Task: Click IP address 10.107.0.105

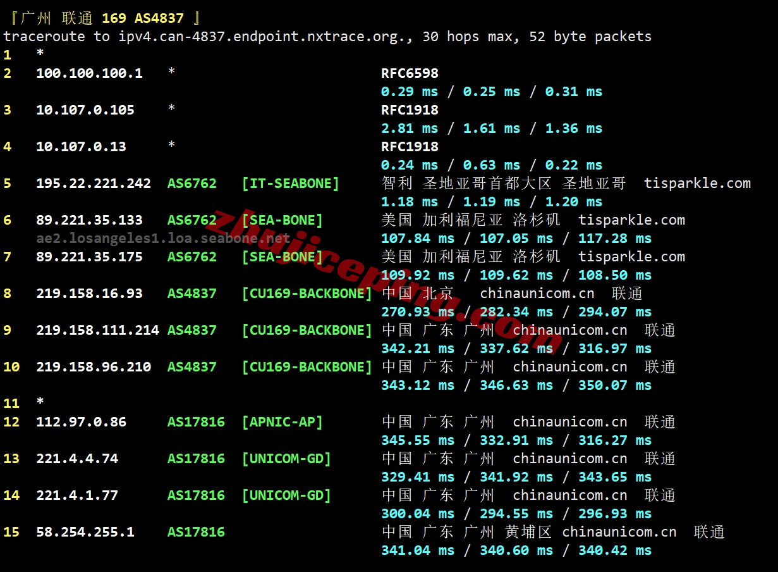Action: (x=85, y=110)
